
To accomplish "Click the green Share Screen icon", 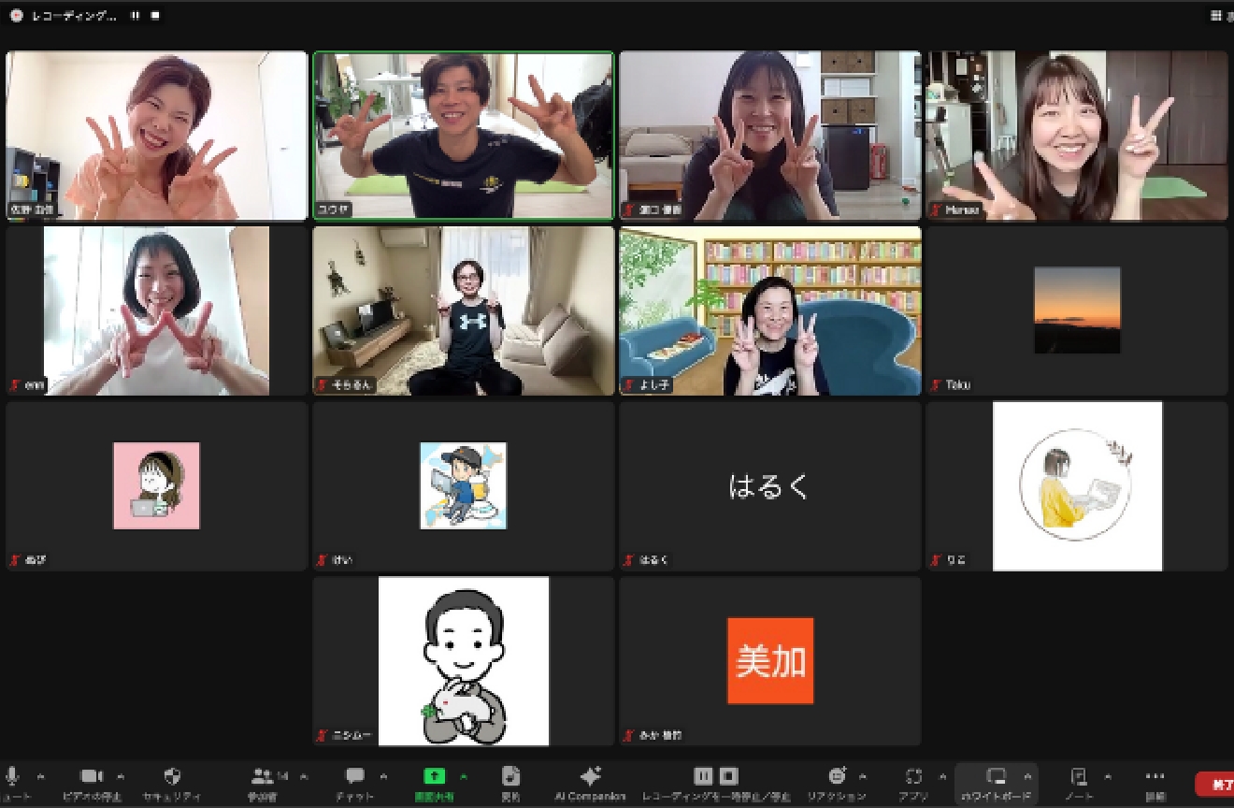I will point(435,776).
